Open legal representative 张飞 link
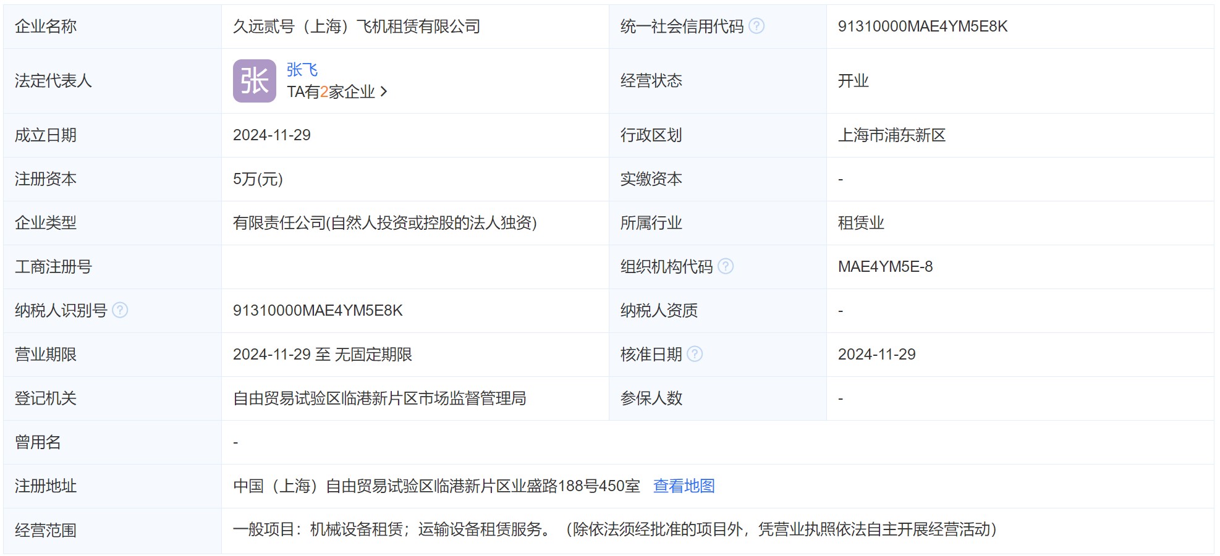This screenshot has width=1220, height=556. (x=302, y=70)
